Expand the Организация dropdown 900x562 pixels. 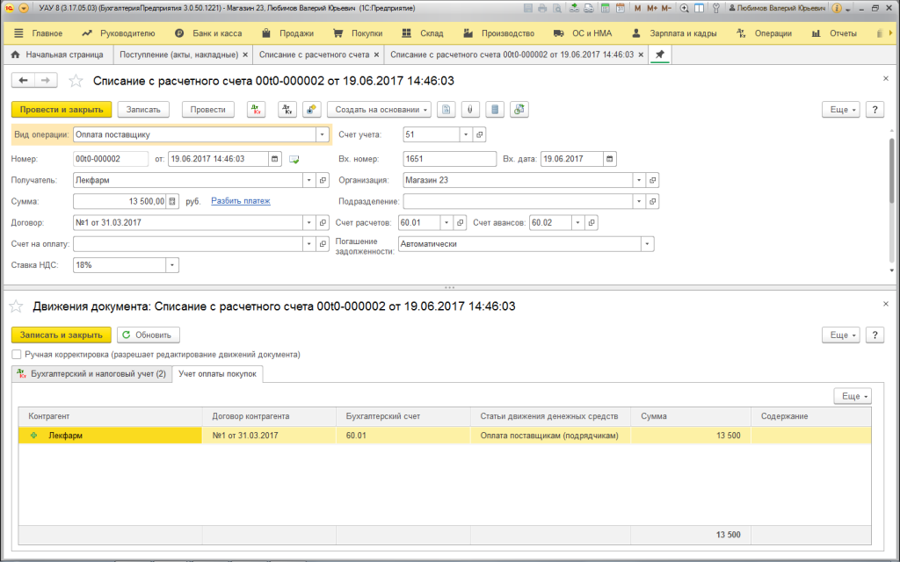coord(639,180)
